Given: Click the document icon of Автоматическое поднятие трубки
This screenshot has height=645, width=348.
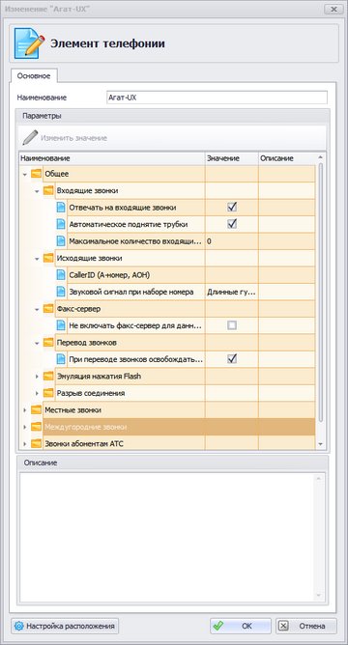Looking at the screenshot, I should (61, 224).
